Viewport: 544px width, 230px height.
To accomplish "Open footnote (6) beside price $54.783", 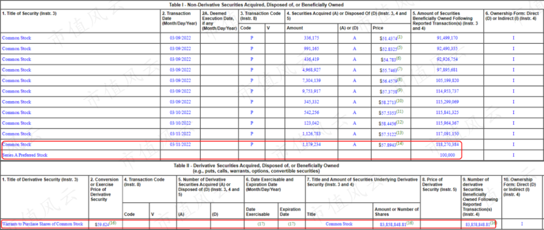I will (x=398, y=58).
